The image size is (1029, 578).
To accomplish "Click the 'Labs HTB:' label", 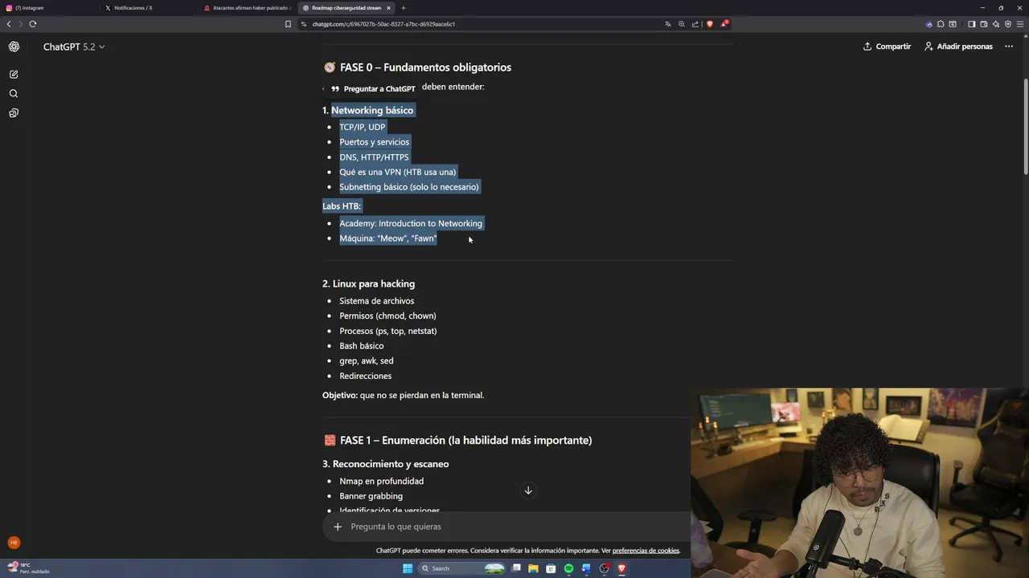I will pos(342,206).
